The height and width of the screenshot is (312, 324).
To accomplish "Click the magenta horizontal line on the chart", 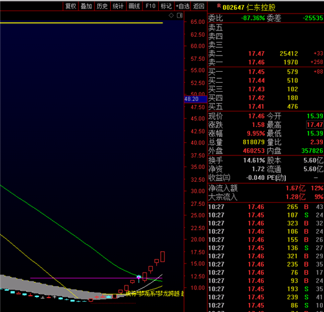I will click(x=96, y=278).
